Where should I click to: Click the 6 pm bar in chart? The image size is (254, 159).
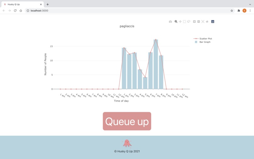point(151,71)
